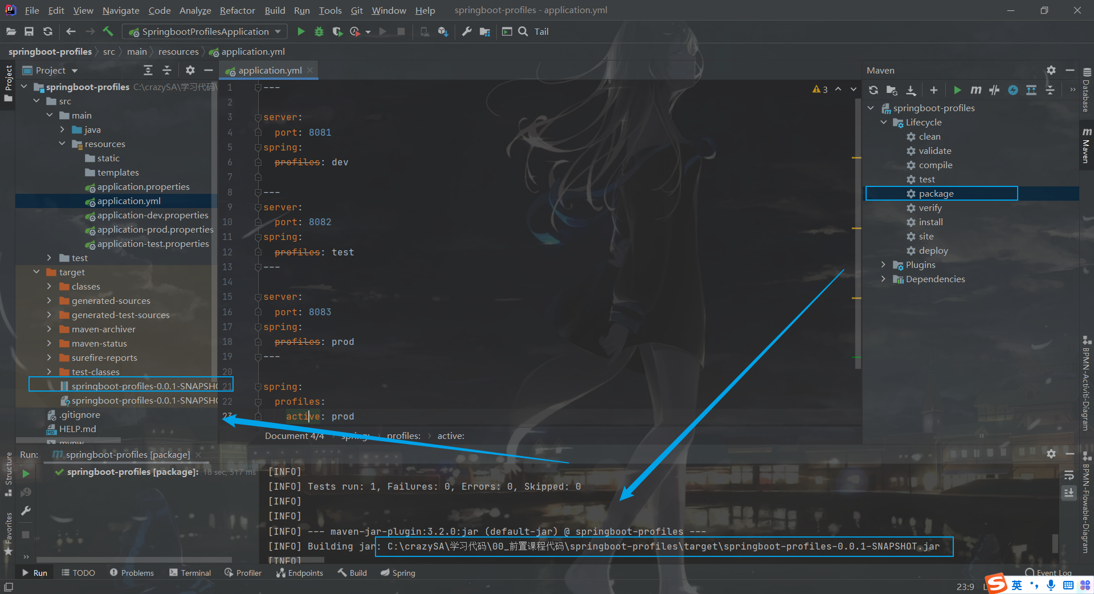The height and width of the screenshot is (594, 1094).
Task: Run SpringbootProfilesApplication with green play button
Action: point(301,32)
